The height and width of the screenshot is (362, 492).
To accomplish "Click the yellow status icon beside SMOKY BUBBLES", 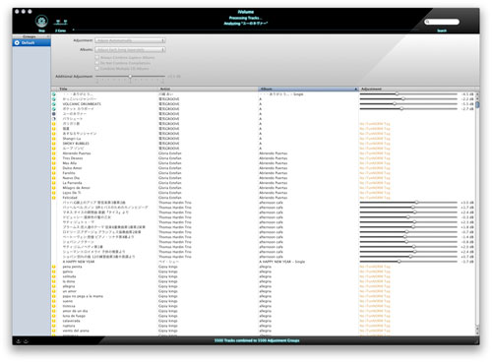I will 54,144.
